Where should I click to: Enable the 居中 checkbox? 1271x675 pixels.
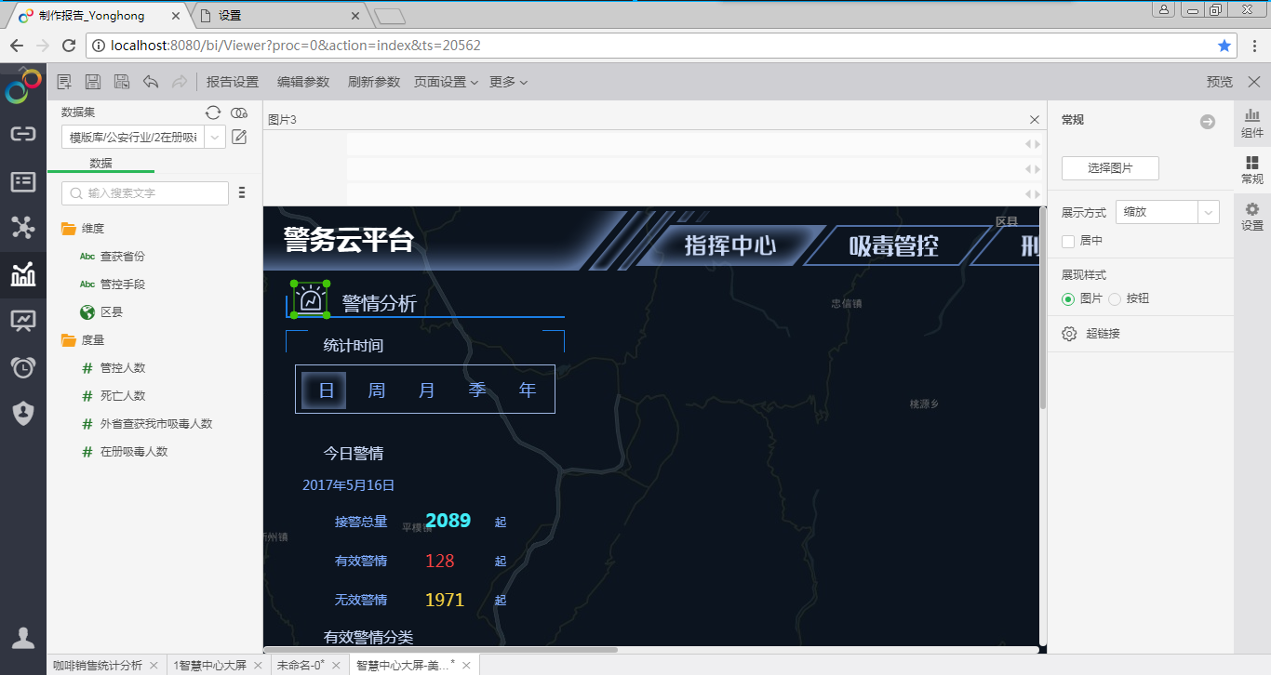click(x=1068, y=241)
